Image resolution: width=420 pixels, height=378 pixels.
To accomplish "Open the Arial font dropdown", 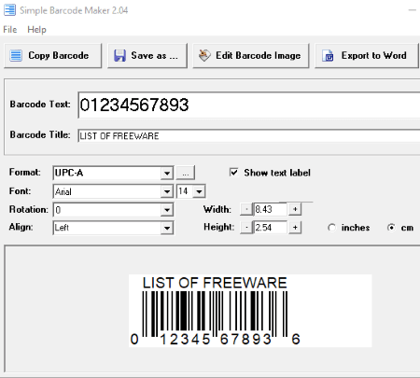I will coord(167,191).
